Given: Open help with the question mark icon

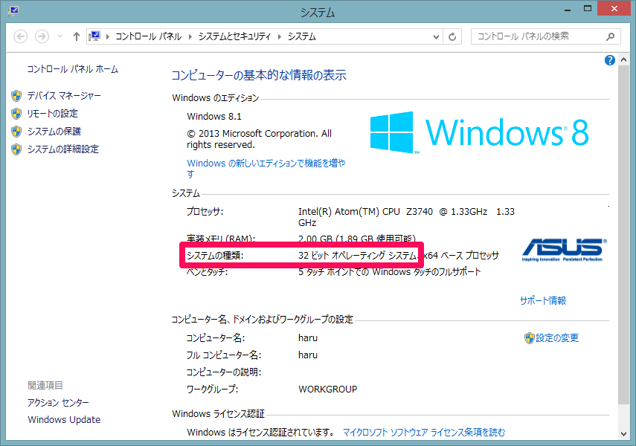Looking at the screenshot, I should [610, 60].
